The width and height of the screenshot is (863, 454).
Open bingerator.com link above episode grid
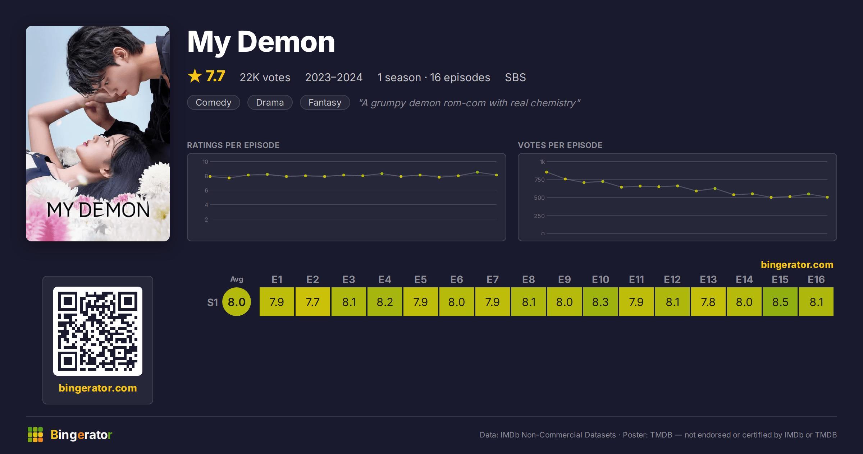tap(797, 265)
